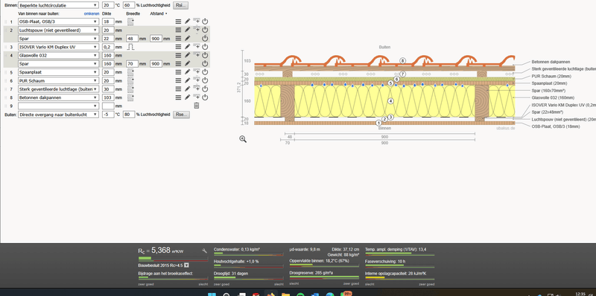Open the hamburger menu for Betonnen dakpannen
The width and height of the screenshot is (596, 296).
coord(178,97)
